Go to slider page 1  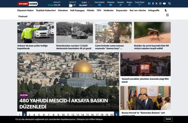(x=20, y=115)
